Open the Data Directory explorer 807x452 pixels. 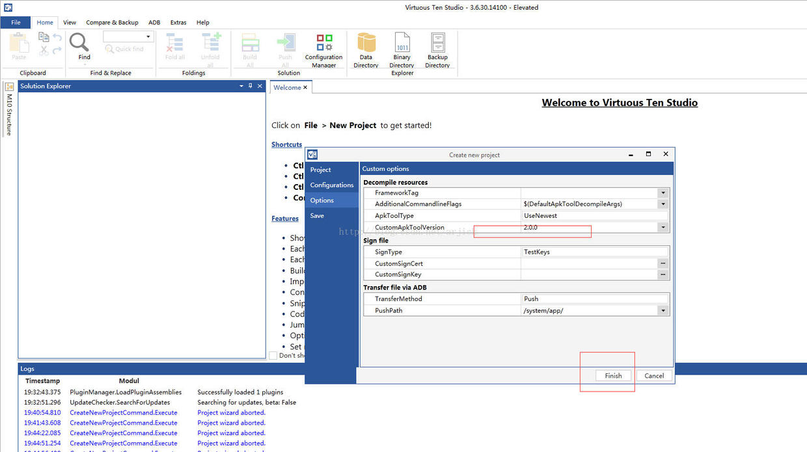[x=366, y=51]
